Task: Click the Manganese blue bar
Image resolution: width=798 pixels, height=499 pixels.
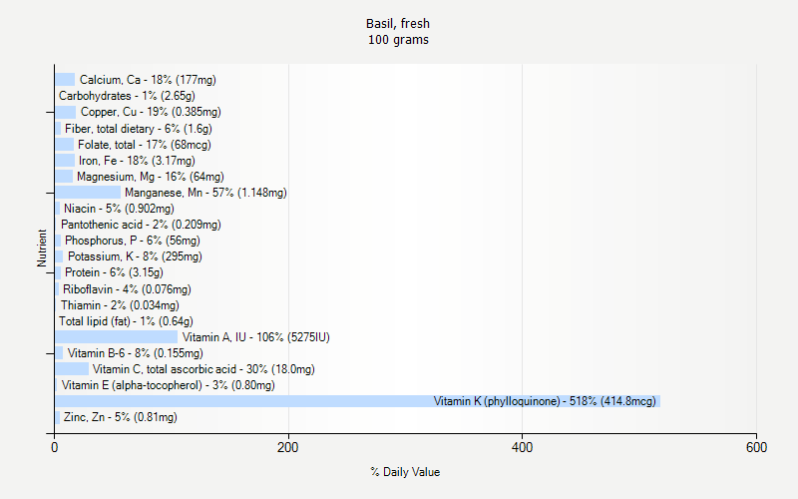Action: coord(88,193)
